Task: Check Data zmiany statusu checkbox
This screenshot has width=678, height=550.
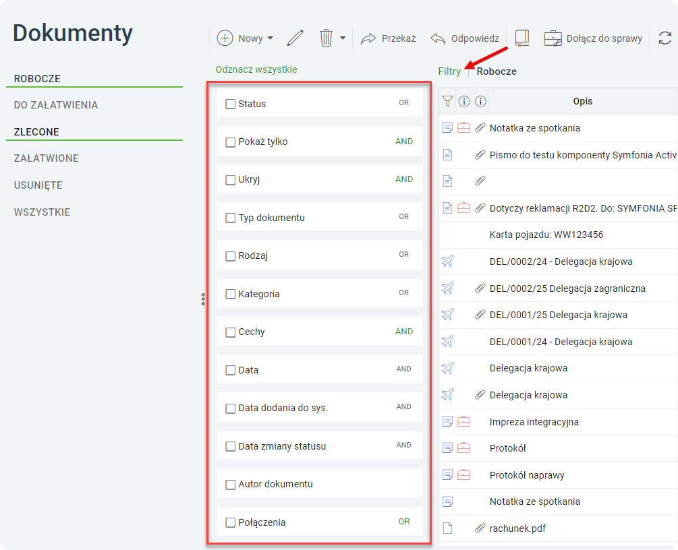Action: 231,446
